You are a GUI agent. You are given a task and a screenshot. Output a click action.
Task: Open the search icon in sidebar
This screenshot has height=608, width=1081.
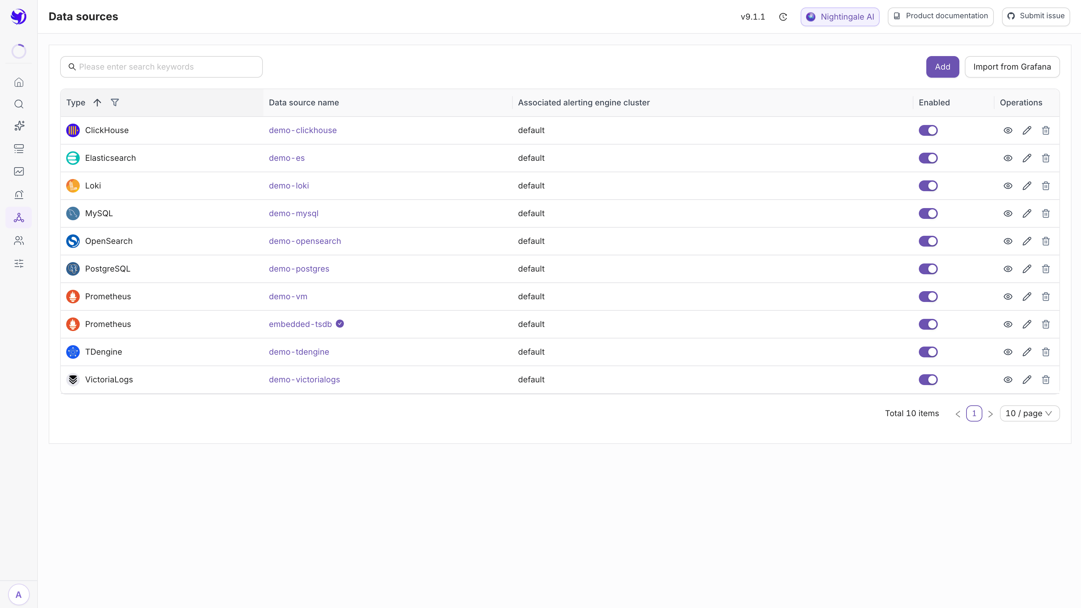pyautogui.click(x=19, y=104)
